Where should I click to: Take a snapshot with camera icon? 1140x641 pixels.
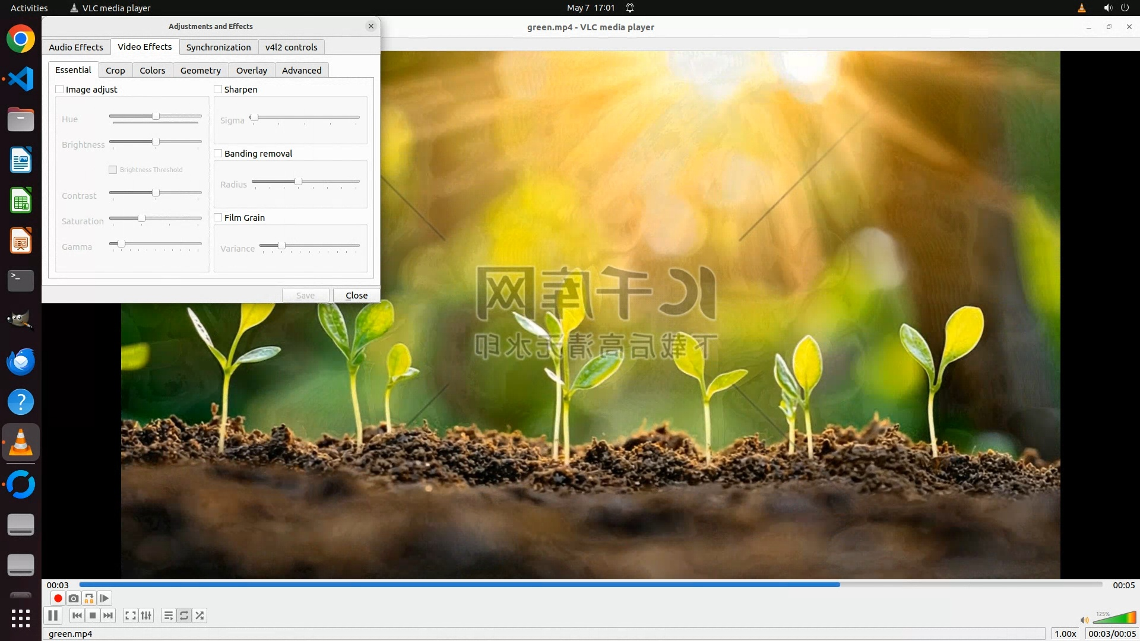pos(74,598)
